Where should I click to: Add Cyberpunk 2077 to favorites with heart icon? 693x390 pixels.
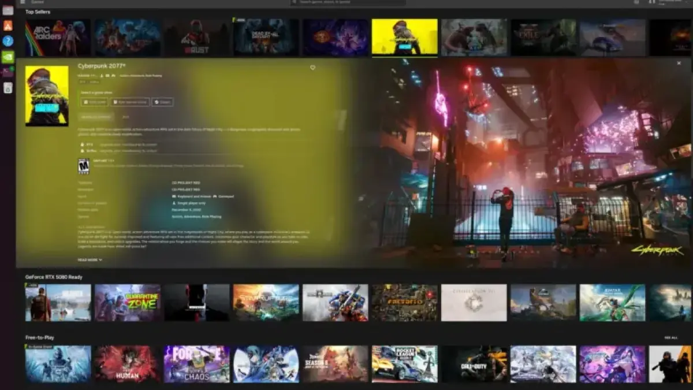(312, 68)
